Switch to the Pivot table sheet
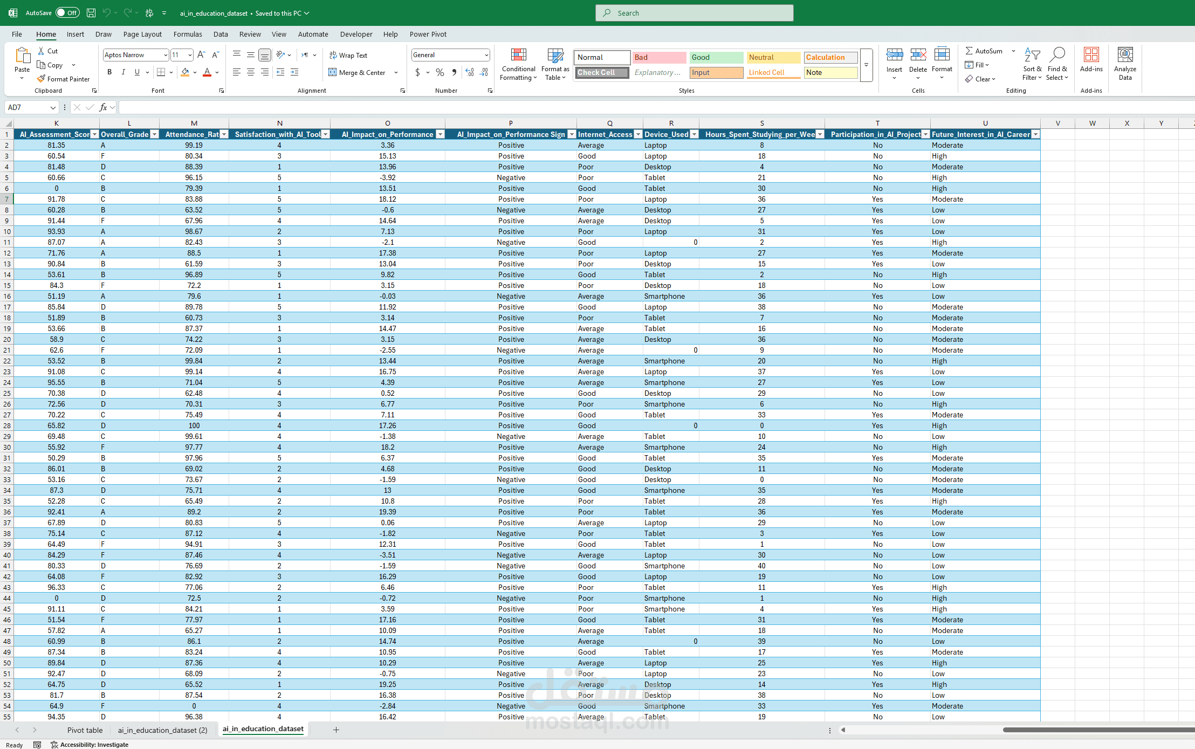 pos(85,730)
